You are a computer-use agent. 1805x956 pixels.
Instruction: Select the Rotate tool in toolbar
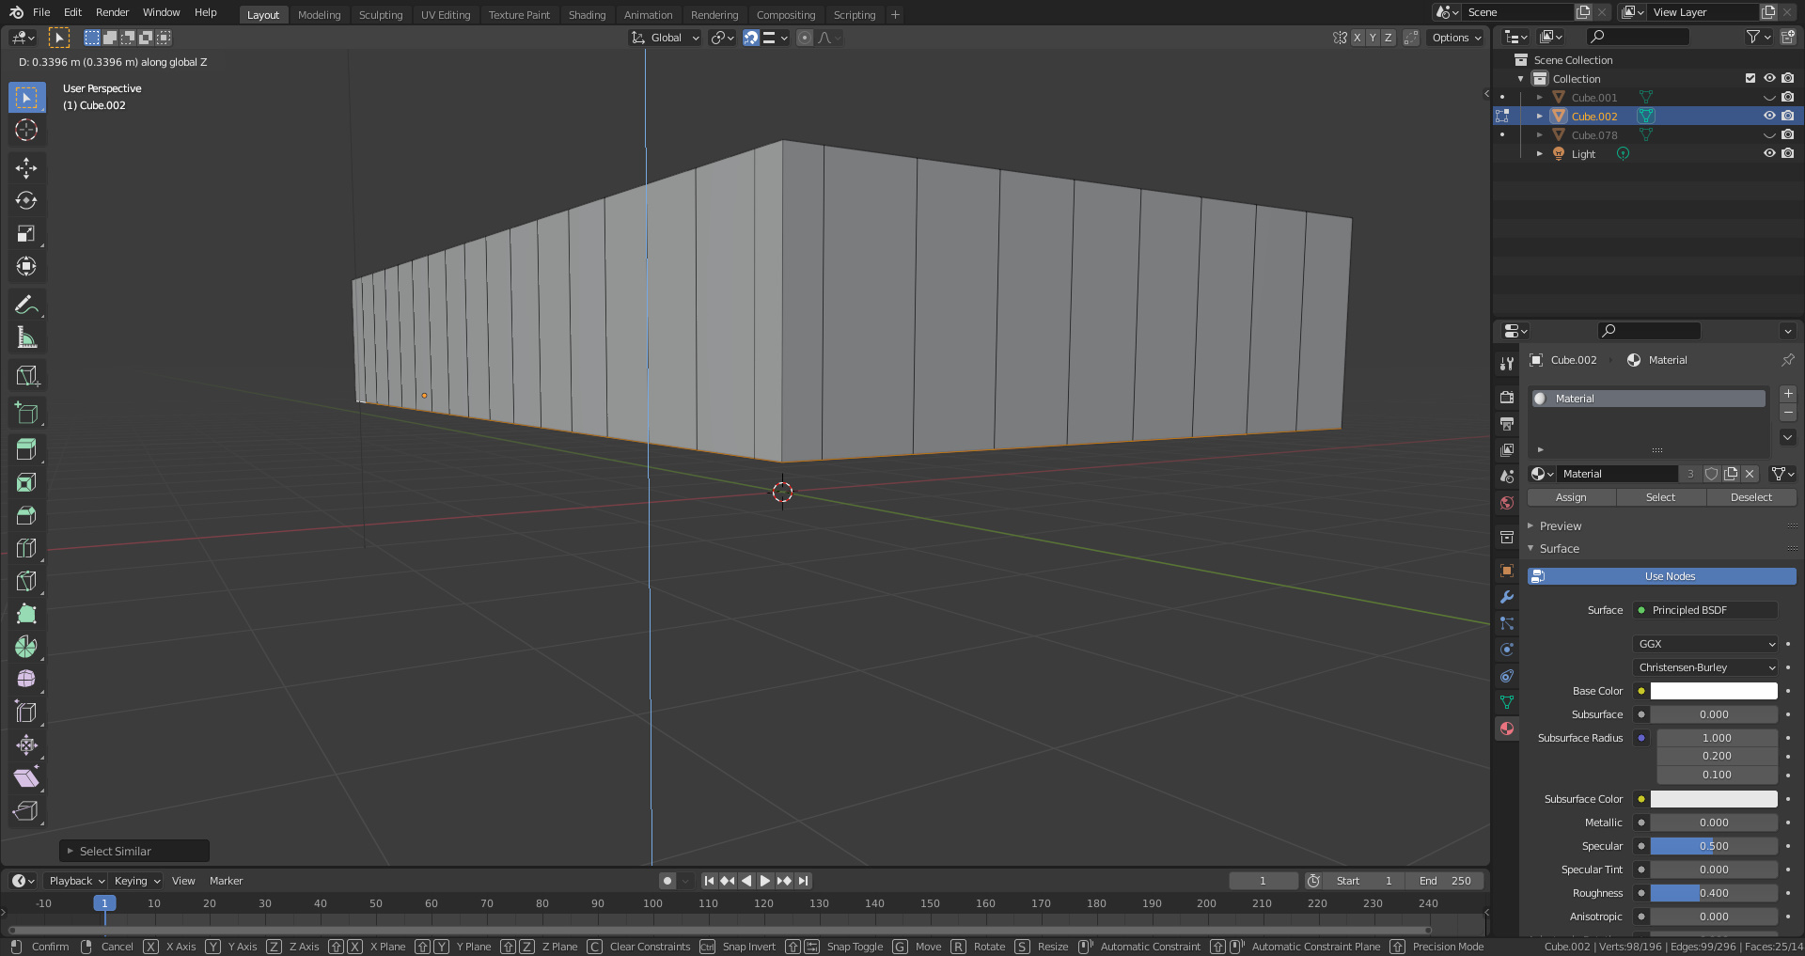pyautogui.click(x=26, y=201)
